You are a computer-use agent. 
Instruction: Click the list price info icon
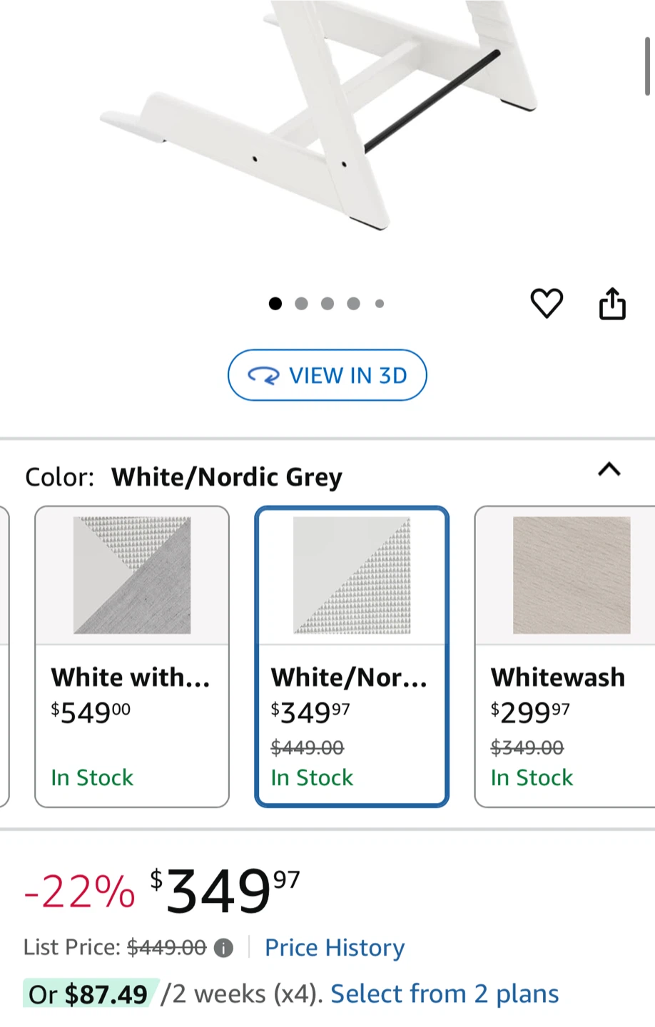click(x=223, y=948)
